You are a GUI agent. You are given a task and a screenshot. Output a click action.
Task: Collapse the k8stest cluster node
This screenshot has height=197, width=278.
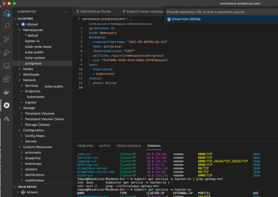18,24
